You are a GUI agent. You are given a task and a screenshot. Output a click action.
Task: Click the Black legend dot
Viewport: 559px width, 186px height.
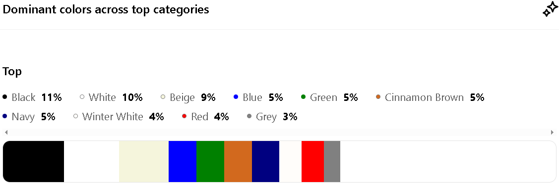[5, 97]
